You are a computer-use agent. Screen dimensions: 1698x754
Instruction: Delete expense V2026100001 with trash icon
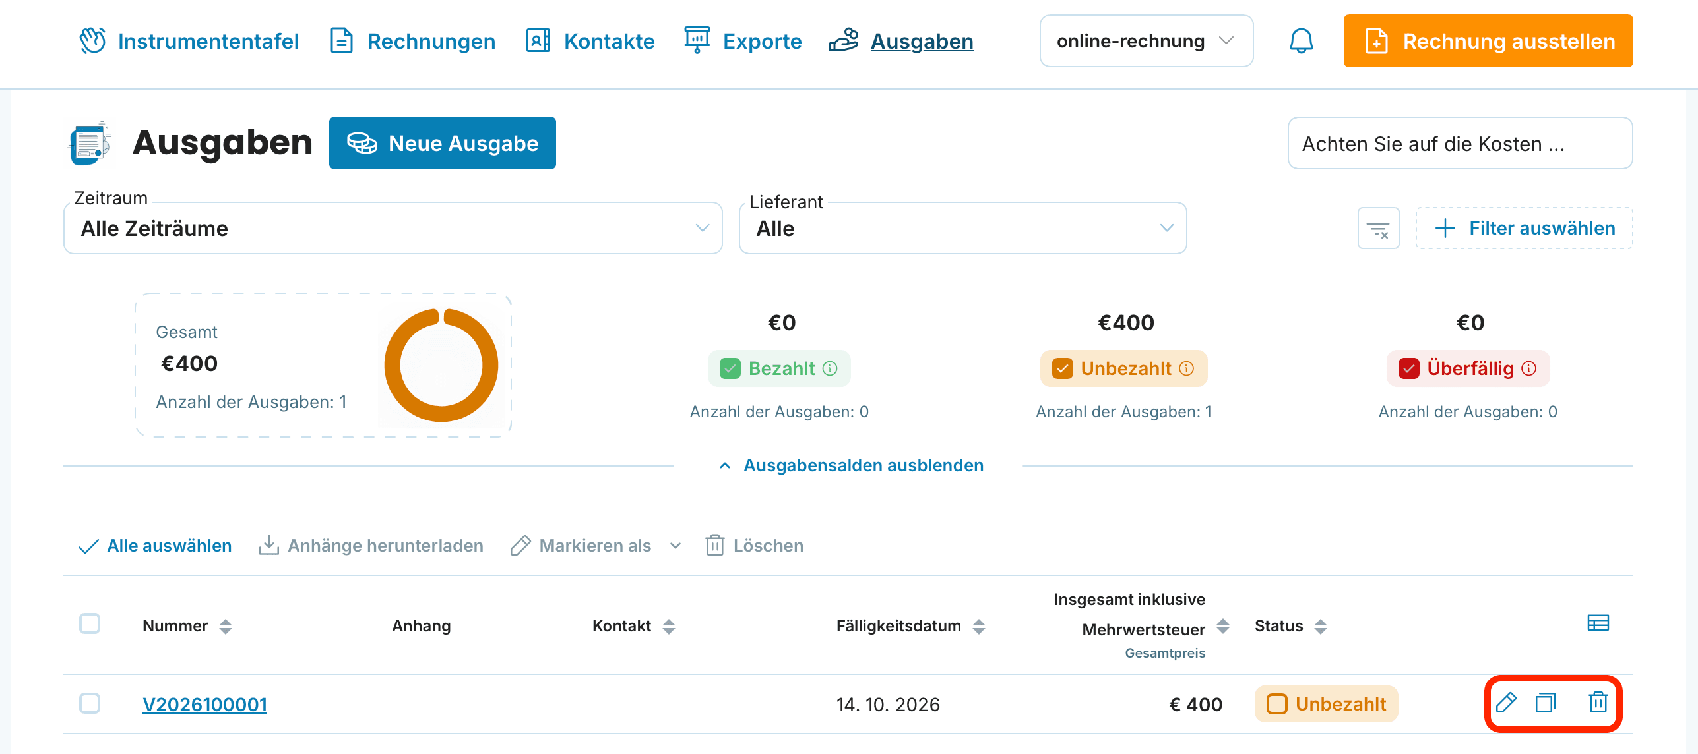click(1598, 703)
